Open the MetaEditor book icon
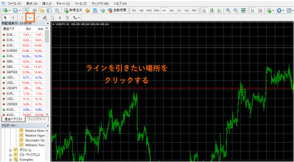The width and height of the screenshot is (294, 162). 88,10
